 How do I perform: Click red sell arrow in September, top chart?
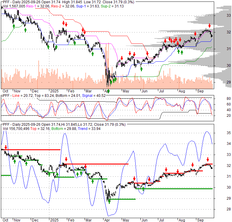[209, 26]
